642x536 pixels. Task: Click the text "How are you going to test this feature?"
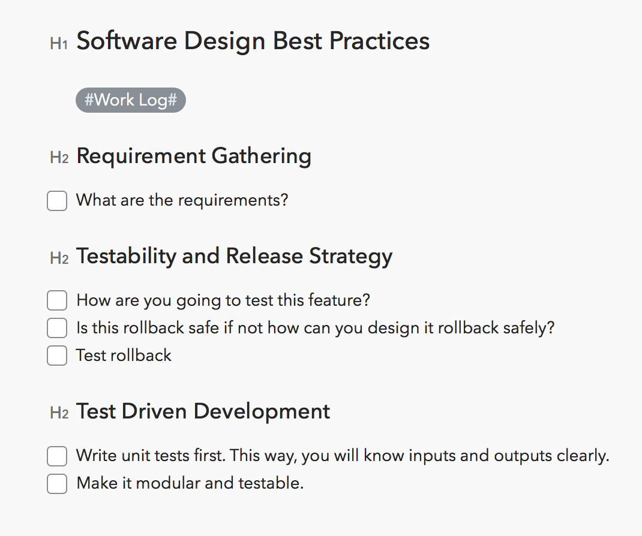point(223,300)
